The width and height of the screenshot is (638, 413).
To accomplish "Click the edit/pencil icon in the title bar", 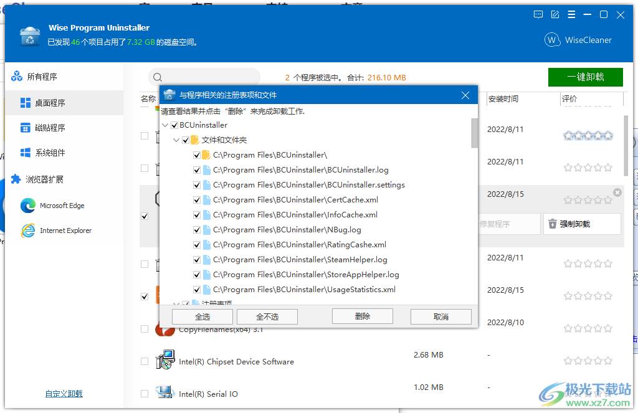I will coord(555,14).
